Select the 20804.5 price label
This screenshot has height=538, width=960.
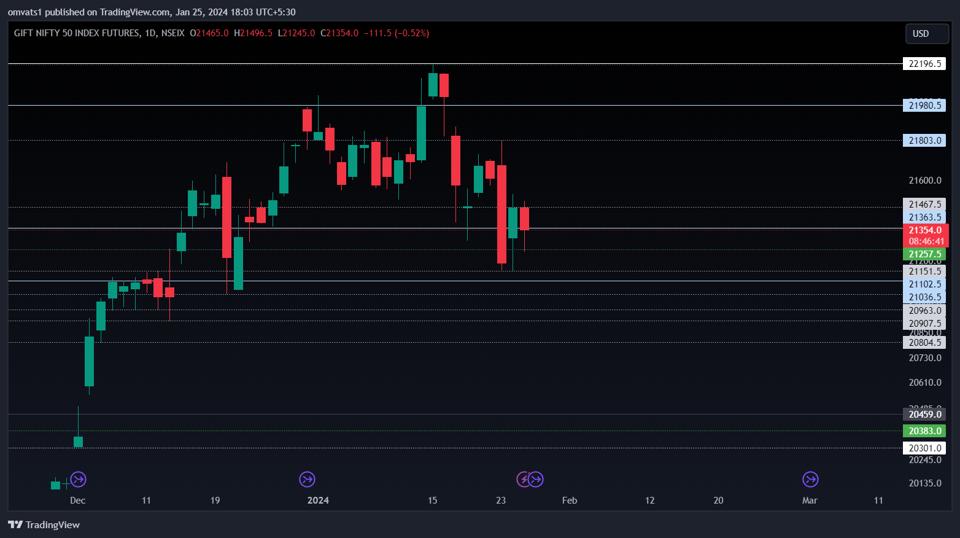coord(924,343)
